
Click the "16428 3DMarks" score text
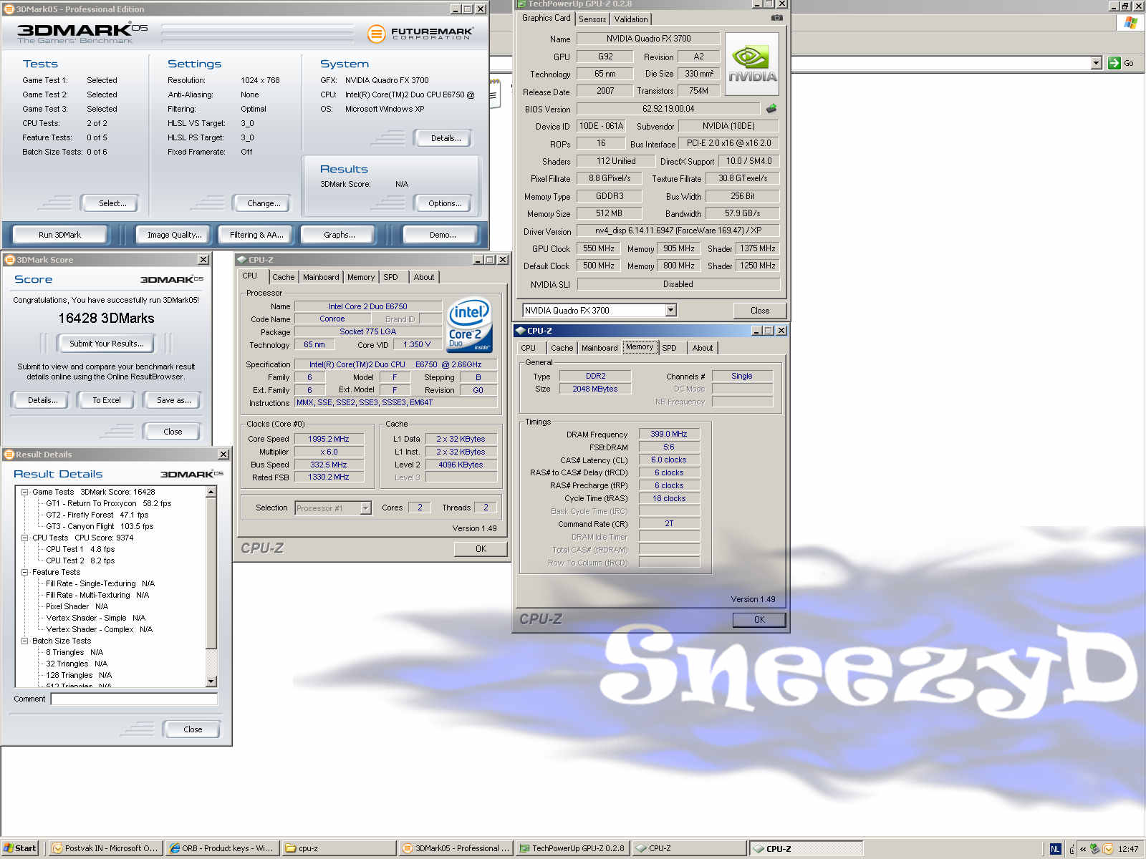pos(106,318)
